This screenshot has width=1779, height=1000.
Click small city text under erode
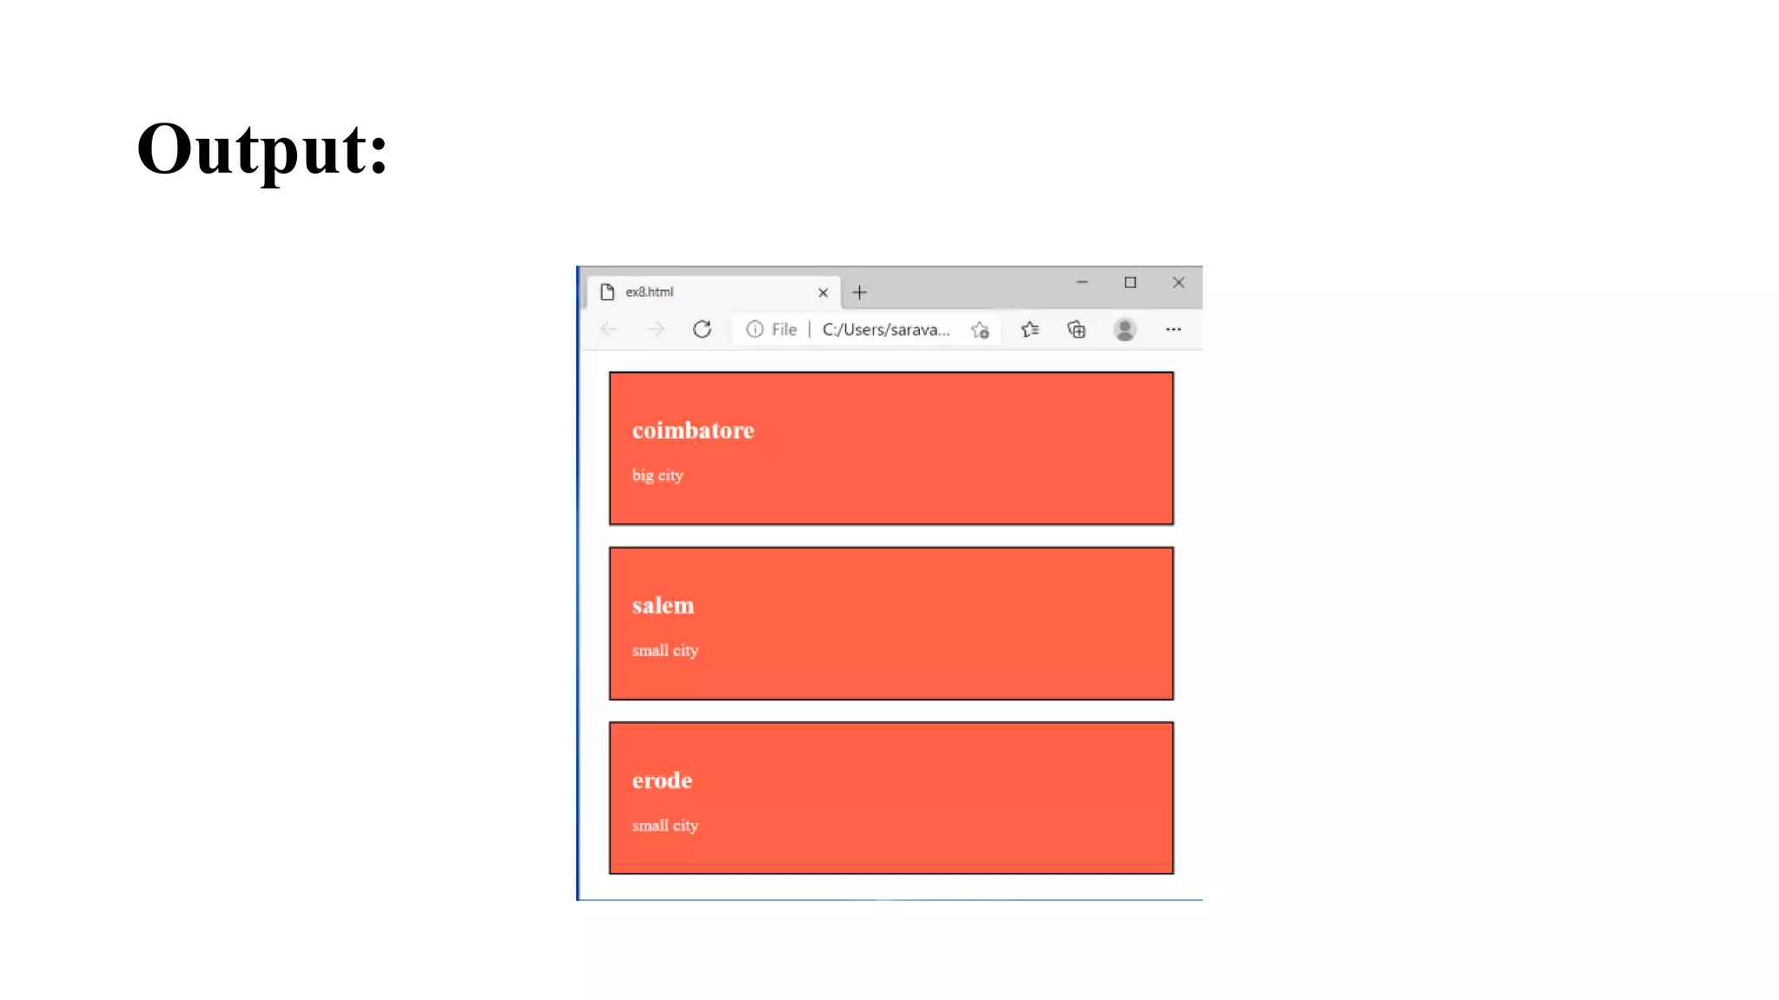coord(665,826)
